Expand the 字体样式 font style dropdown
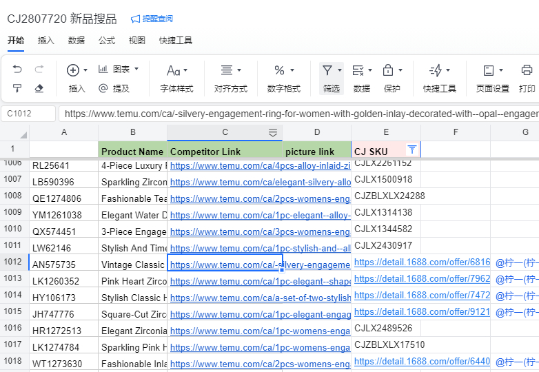539x372 pixels. (x=176, y=70)
